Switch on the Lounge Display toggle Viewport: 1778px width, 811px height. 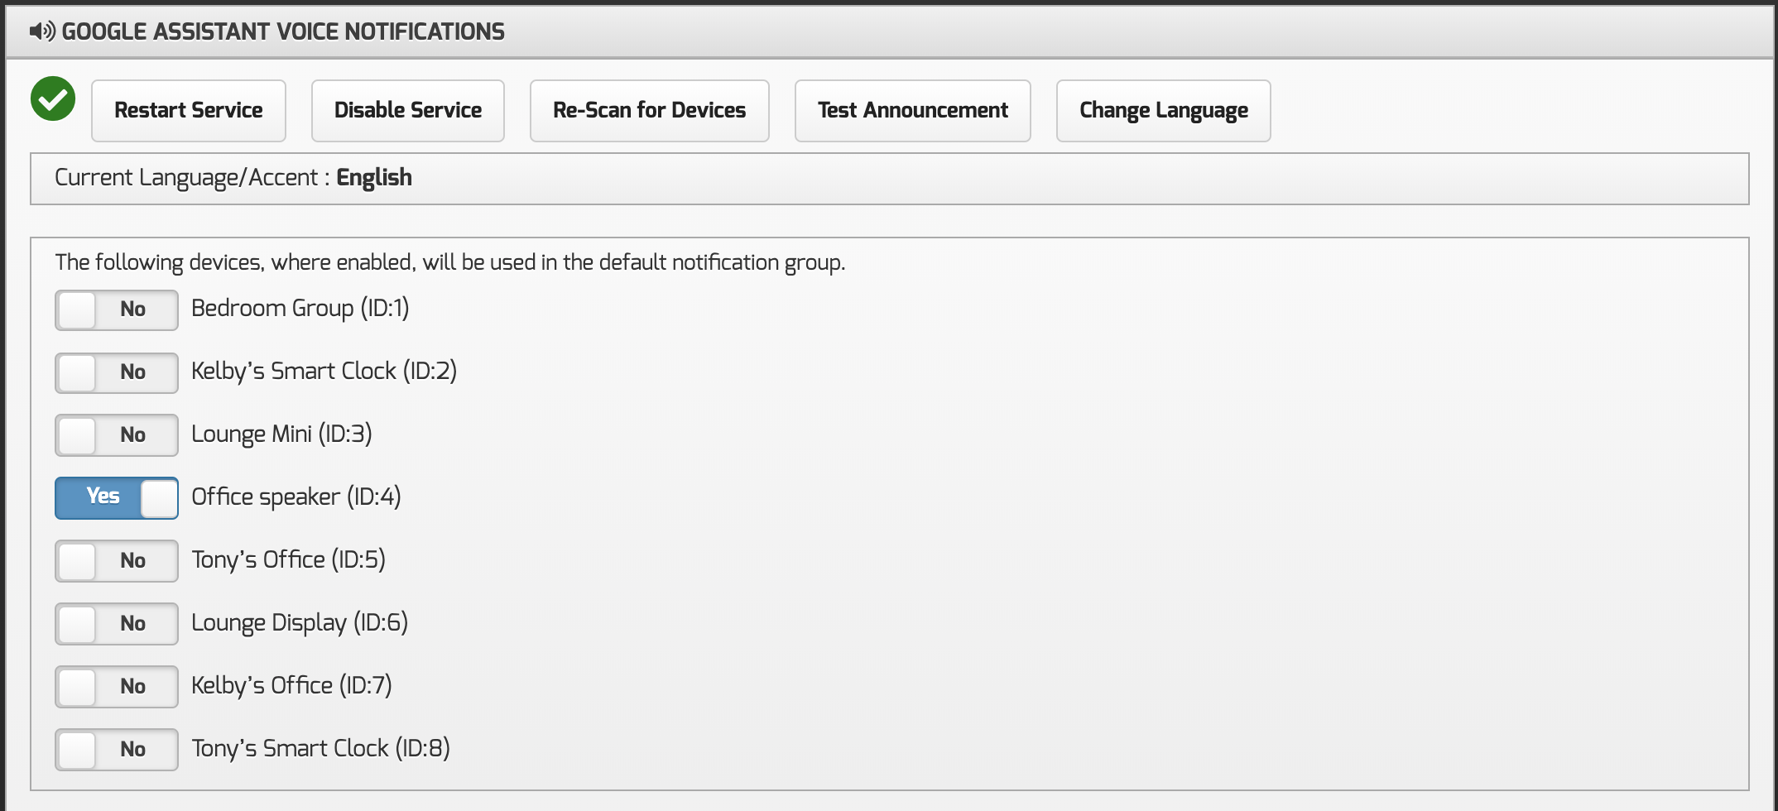(x=117, y=624)
